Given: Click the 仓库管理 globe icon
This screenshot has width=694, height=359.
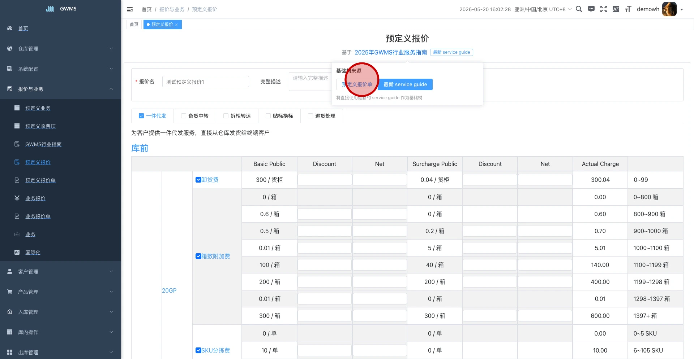Looking at the screenshot, I should [x=10, y=48].
